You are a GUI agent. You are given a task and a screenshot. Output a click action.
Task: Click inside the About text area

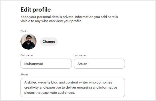(x=73, y=87)
